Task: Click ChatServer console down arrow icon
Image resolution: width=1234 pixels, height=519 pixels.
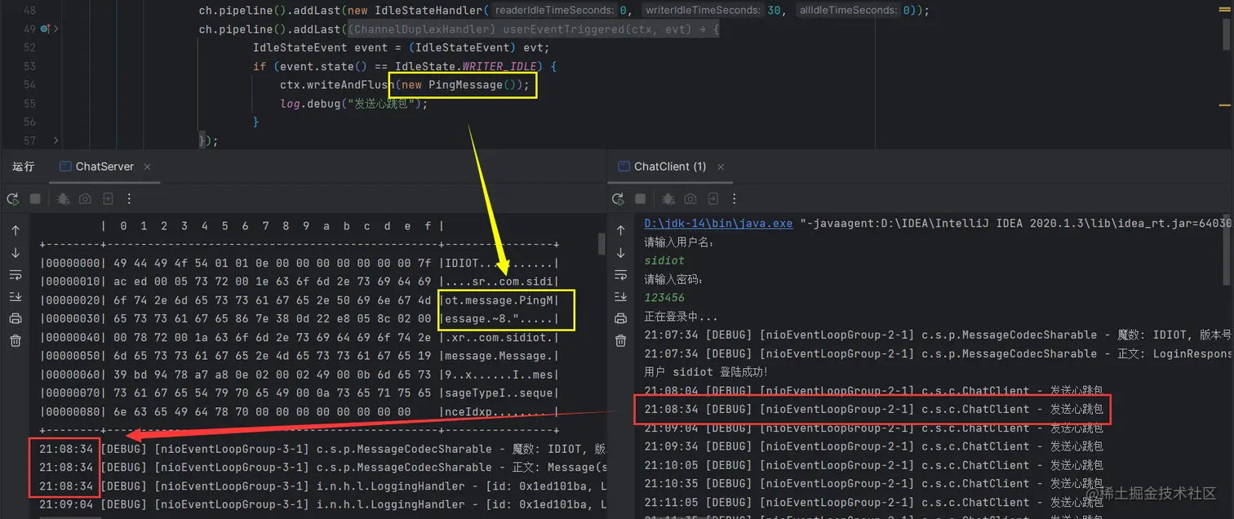Action: pos(15,253)
